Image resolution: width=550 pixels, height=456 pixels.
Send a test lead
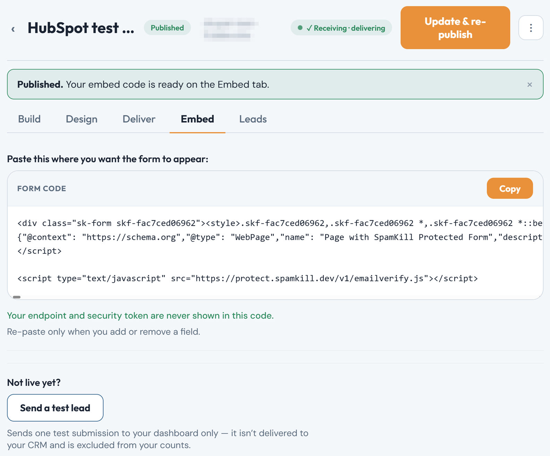point(55,408)
